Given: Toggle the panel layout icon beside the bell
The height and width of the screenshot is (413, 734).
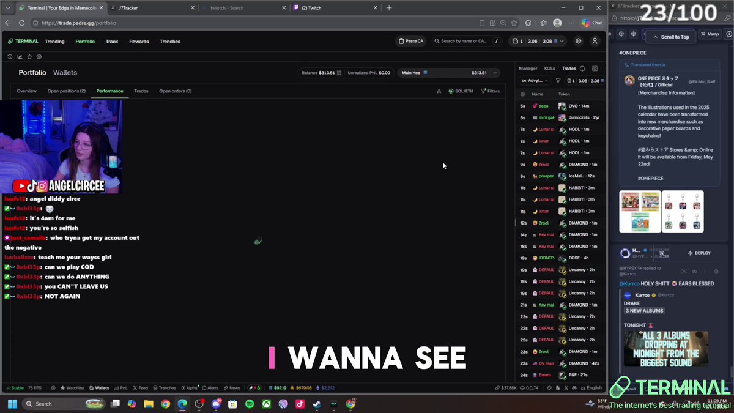Looking at the screenshot, I should (x=595, y=69).
